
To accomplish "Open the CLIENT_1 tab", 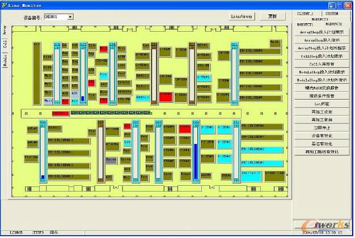I will point(307,12).
